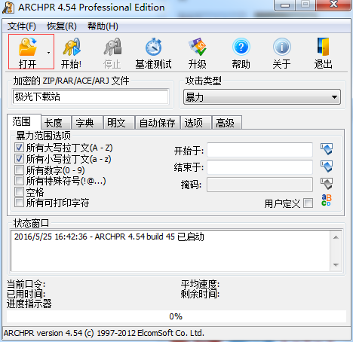Select the 高级 tab
Screen dimensions: 353x342
(225, 123)
